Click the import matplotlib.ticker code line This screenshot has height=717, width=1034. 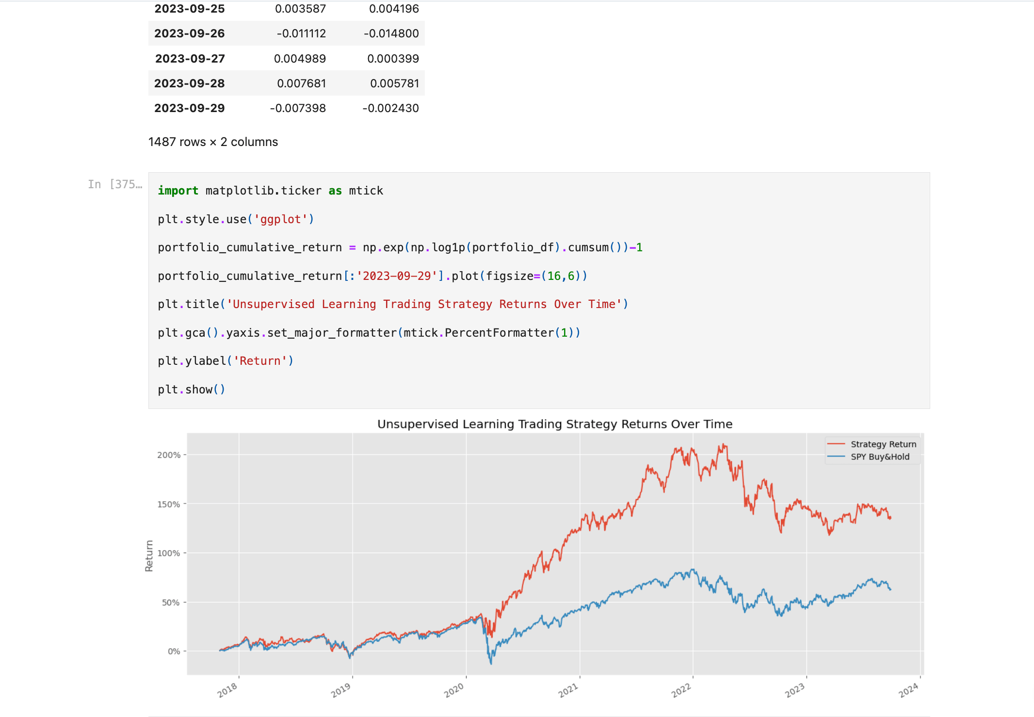(270, 191)
